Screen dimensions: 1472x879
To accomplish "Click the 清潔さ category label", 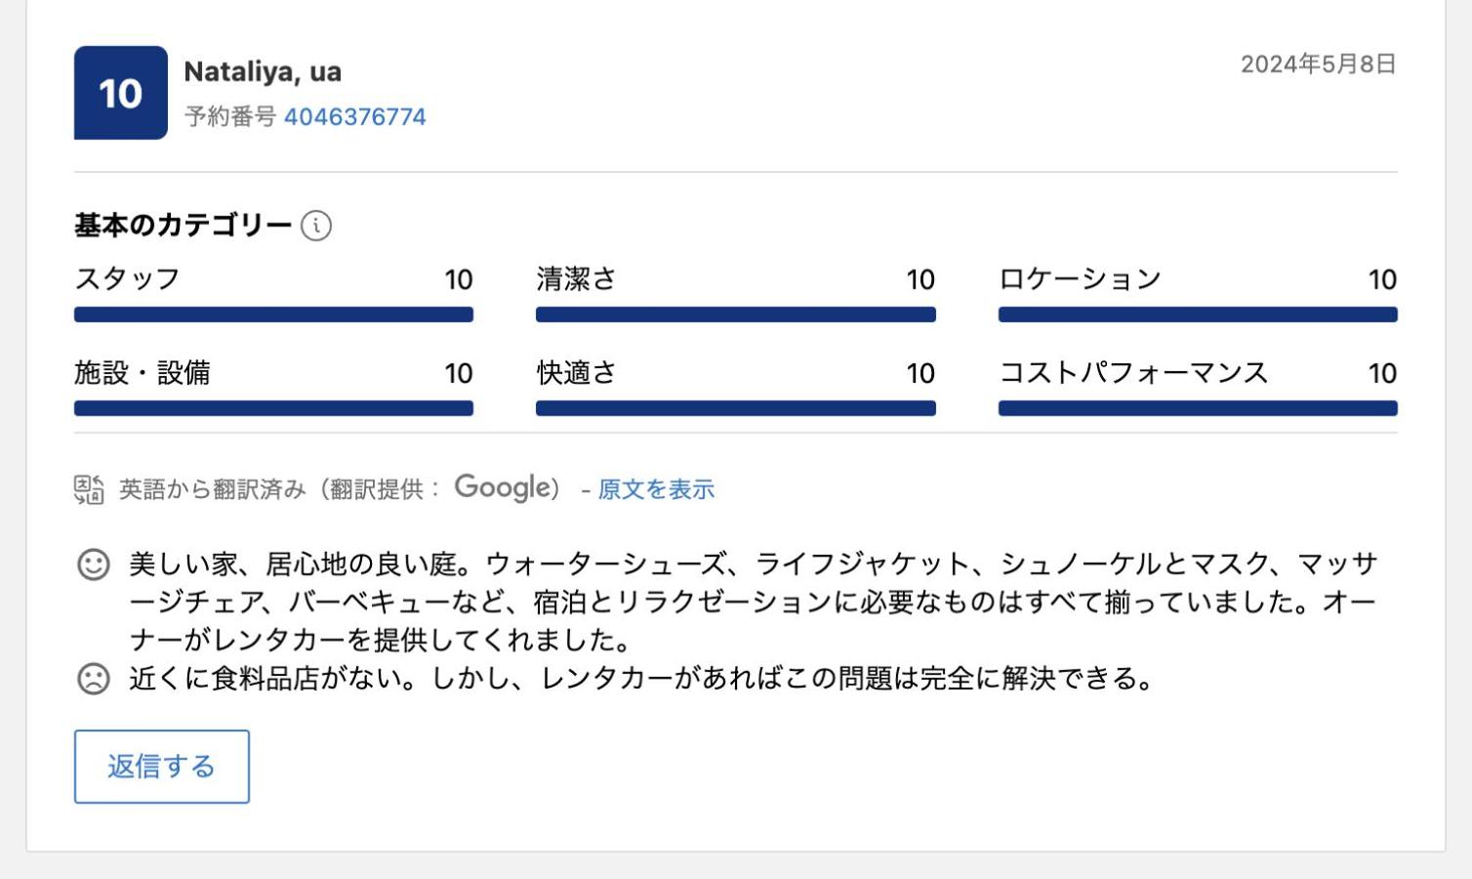I will pyautogui.click(x=577, y=279).
